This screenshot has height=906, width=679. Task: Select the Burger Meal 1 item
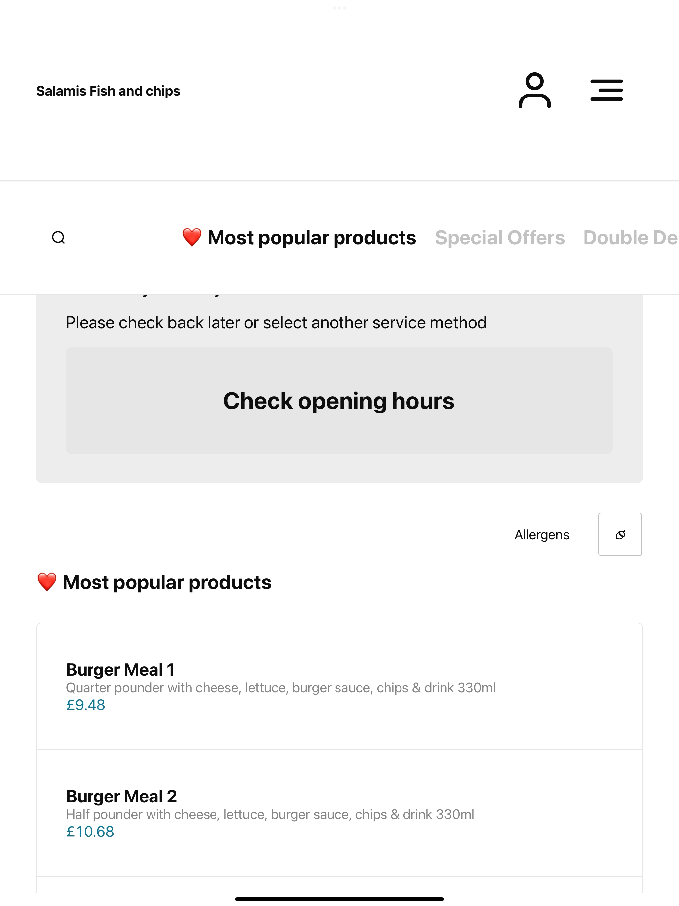click(339, 686)
